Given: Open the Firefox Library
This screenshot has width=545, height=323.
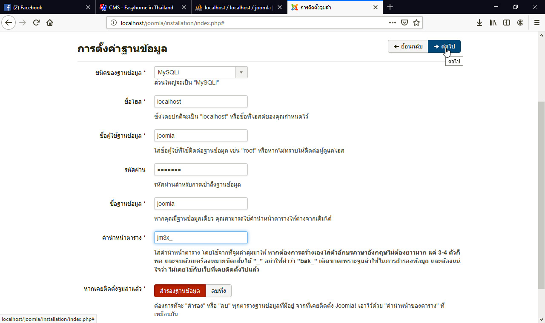Looking at the screenshot, I should tap(493, 23).
